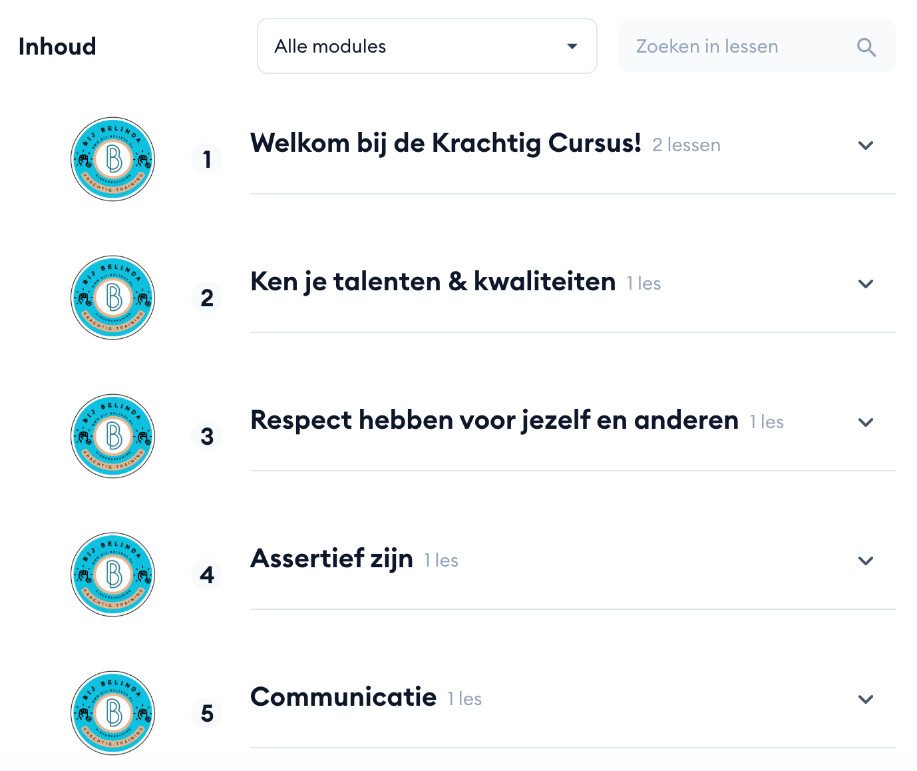917x771 pixels.
Task: Open the Ken je talenten & kwaliteiten title
Action: (433, 282)
